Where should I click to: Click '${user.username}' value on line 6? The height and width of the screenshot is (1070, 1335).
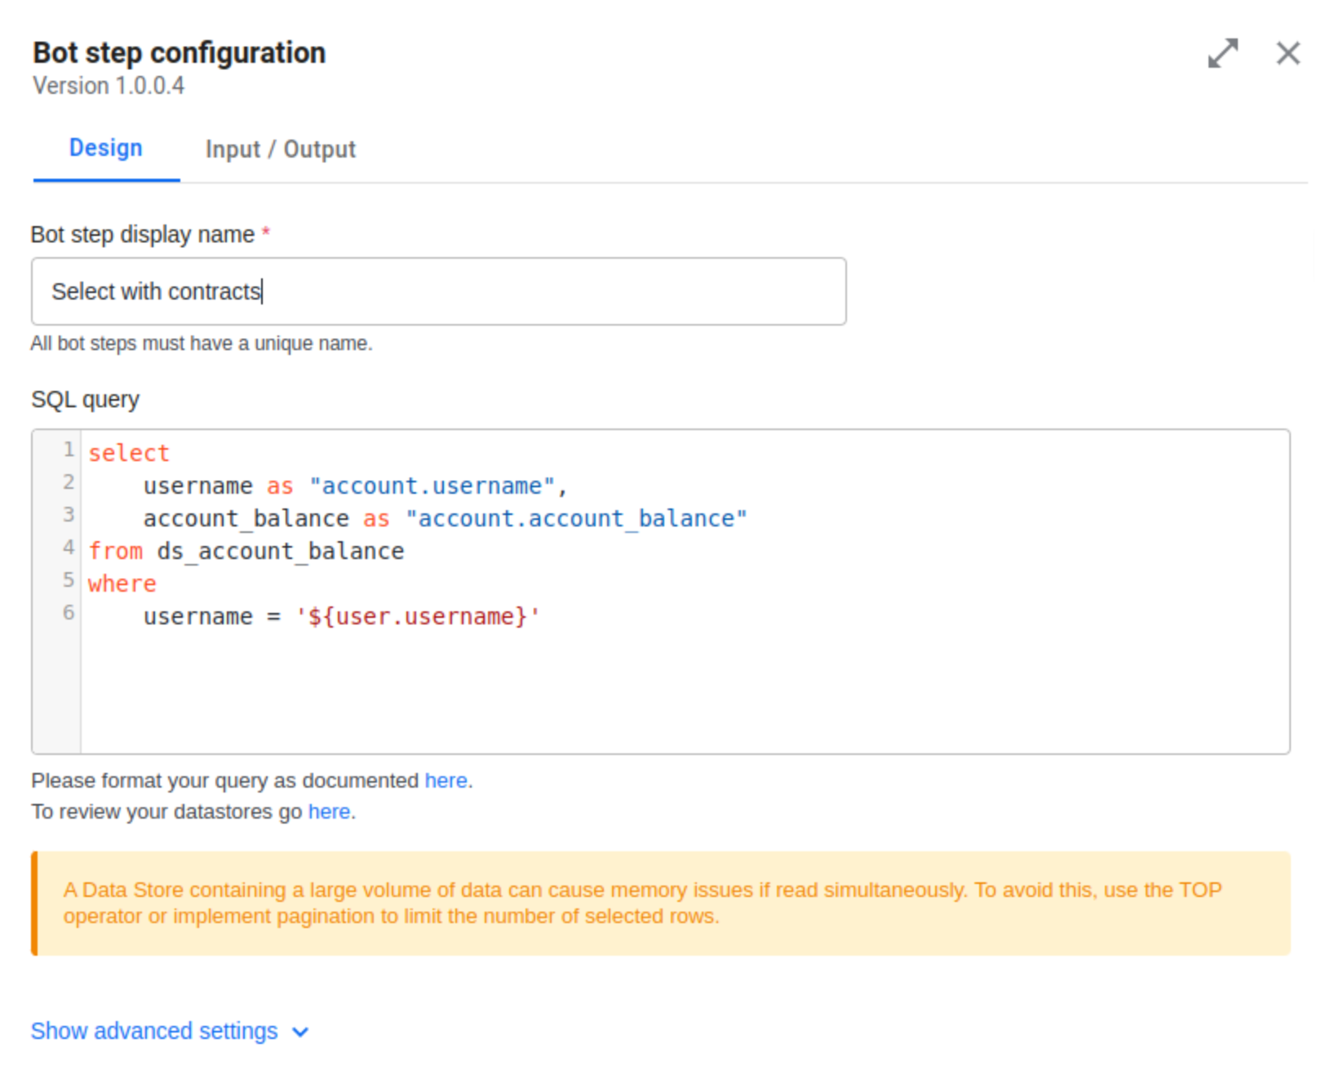point(418,617)
